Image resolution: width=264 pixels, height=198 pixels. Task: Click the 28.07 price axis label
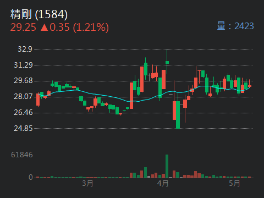coord(23,96)
